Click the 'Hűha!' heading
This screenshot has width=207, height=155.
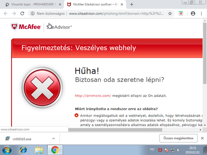(87, 71)
